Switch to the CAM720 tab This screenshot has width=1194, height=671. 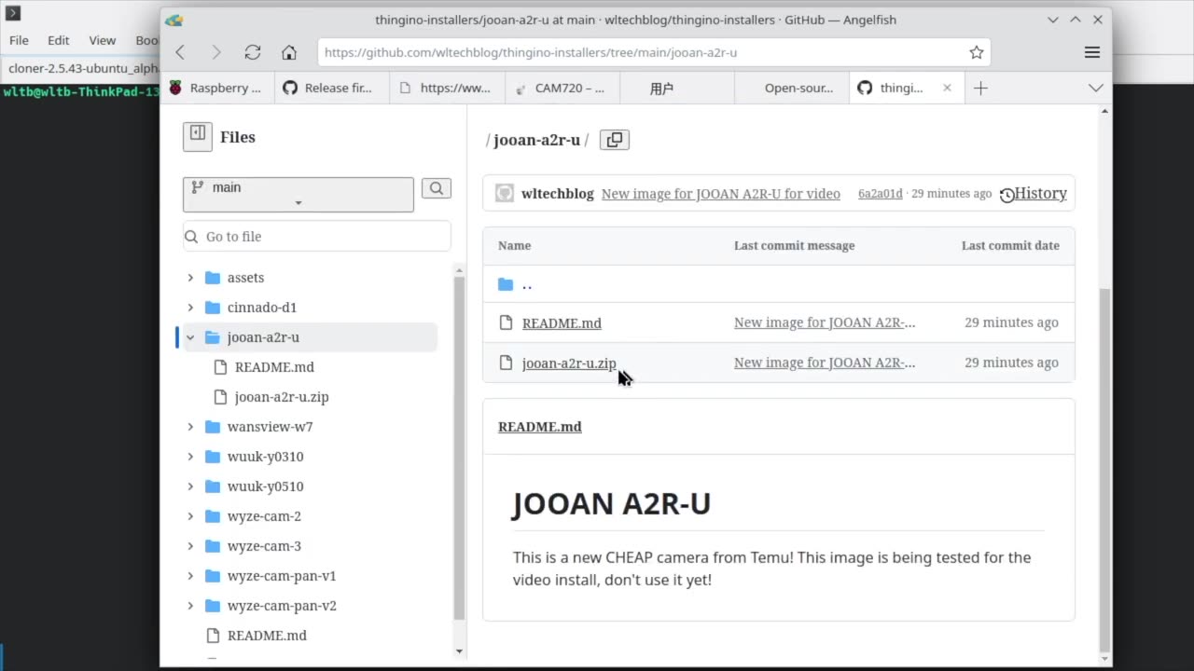pyautogui.click(x=562, y=88)
